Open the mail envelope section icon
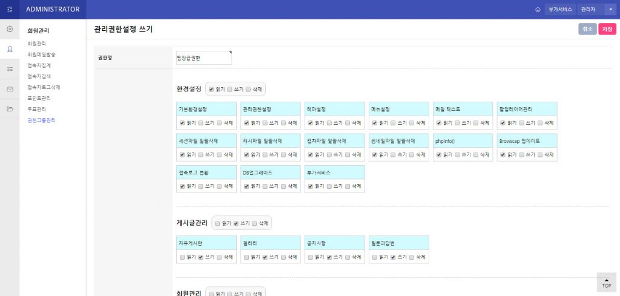Viewport: 620px width, 296px height. click(x=10, y=90)
